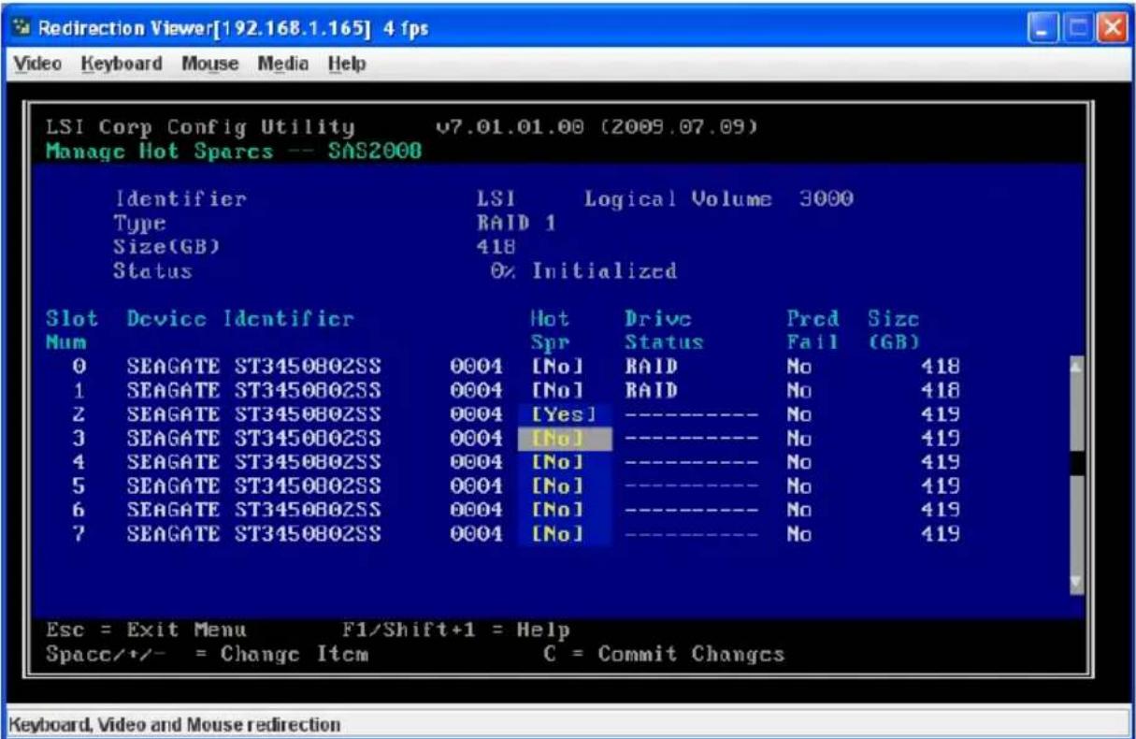1136x739 pixels.
Task: Open the Help menu
Action: 348,65
